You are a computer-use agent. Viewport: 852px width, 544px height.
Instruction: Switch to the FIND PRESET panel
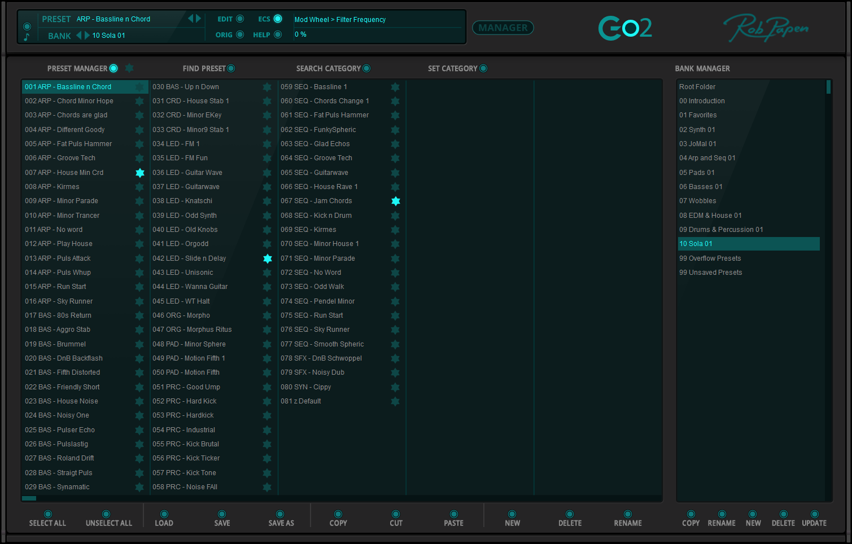(231, 68)
